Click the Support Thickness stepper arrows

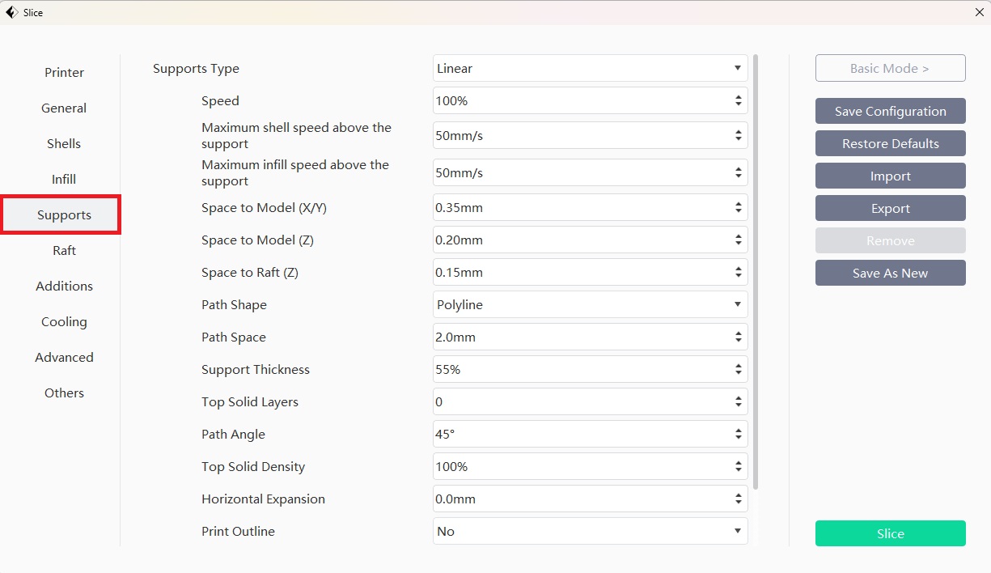(x=738, y=370)
